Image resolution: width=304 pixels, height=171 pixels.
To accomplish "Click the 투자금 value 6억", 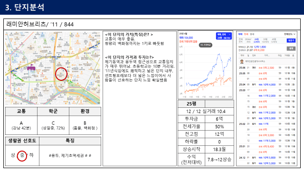I will click(x=219, y=119).
